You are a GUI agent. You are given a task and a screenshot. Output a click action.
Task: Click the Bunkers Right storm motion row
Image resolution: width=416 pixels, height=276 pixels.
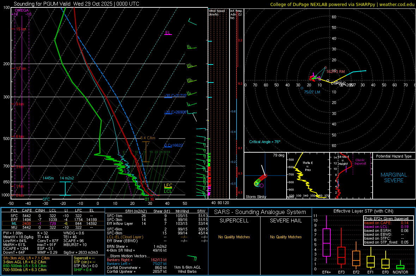tap(137, 260)
